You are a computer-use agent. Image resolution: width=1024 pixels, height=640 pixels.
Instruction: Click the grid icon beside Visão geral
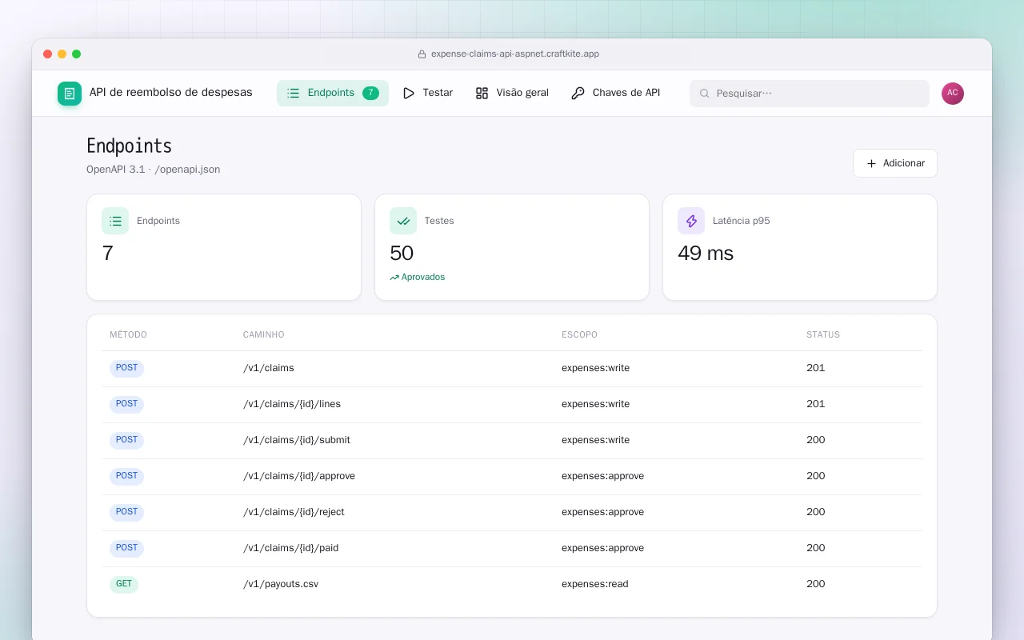[x=482, y=93]
